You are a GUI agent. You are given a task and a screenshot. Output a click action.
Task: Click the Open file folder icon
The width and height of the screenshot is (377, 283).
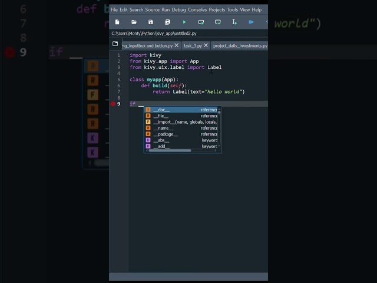(x=134, y=22)
